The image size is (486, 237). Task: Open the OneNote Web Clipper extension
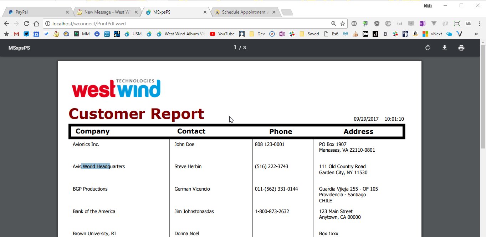click(422, 23)
